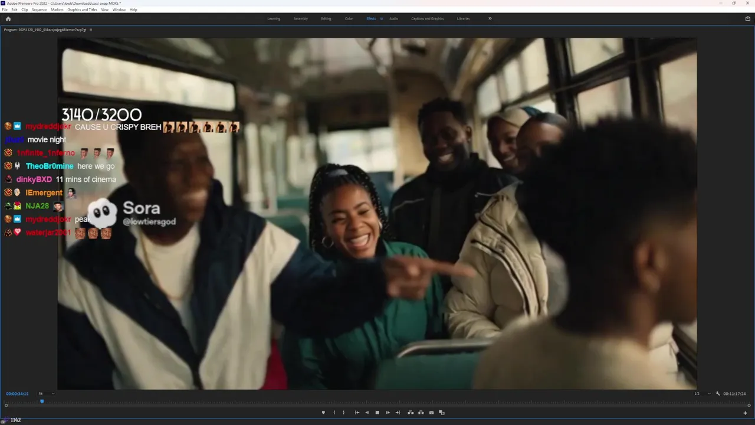This screenshot has height=425, width=755.
Task: Open the Program monitor panel menu
Action: coord(90,30)
